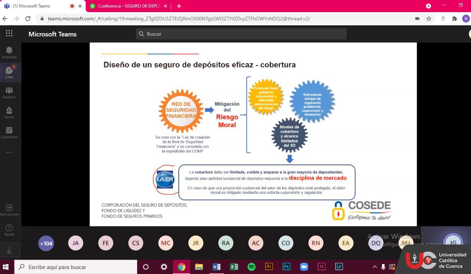
Task: Close the Conferencia browser tab
Action: click(x=165, y=6)
